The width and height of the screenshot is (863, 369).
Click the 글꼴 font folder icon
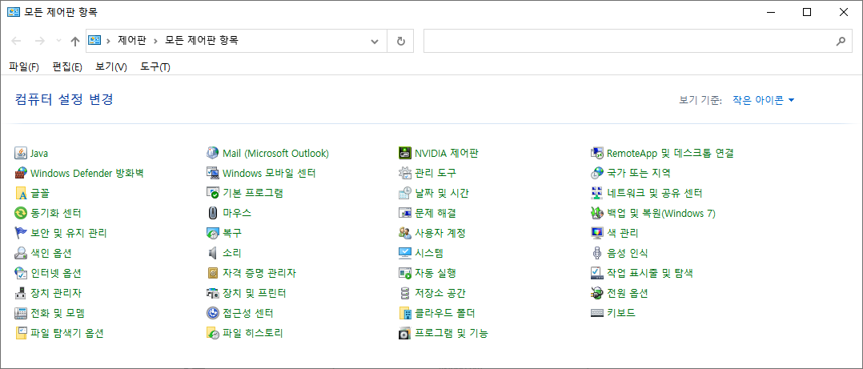click(21, 193)
